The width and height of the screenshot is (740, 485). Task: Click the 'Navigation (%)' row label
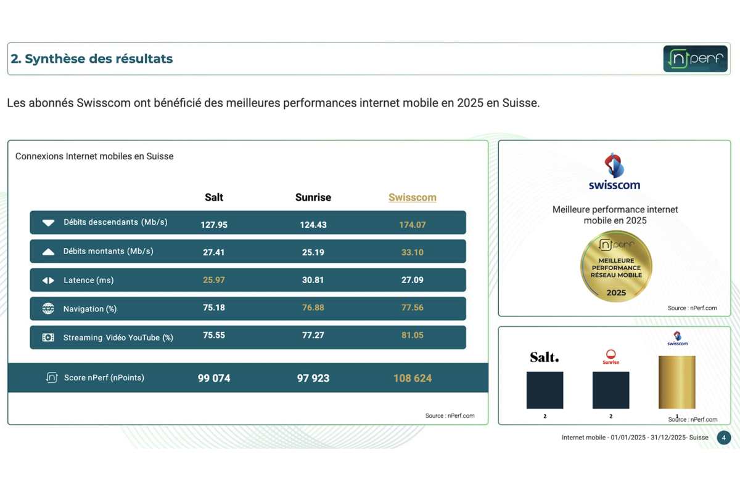(x=90, y=309)
